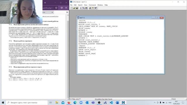Open Microsoft Word from the taskbar
Viewport: 187px width, 105px height.
[117, 102]
